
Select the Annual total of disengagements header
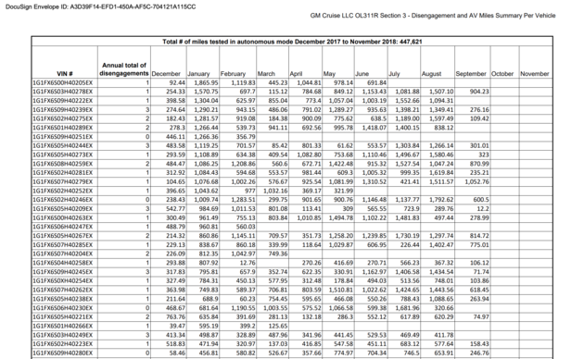pyautogui.click(x=124, y=69)
